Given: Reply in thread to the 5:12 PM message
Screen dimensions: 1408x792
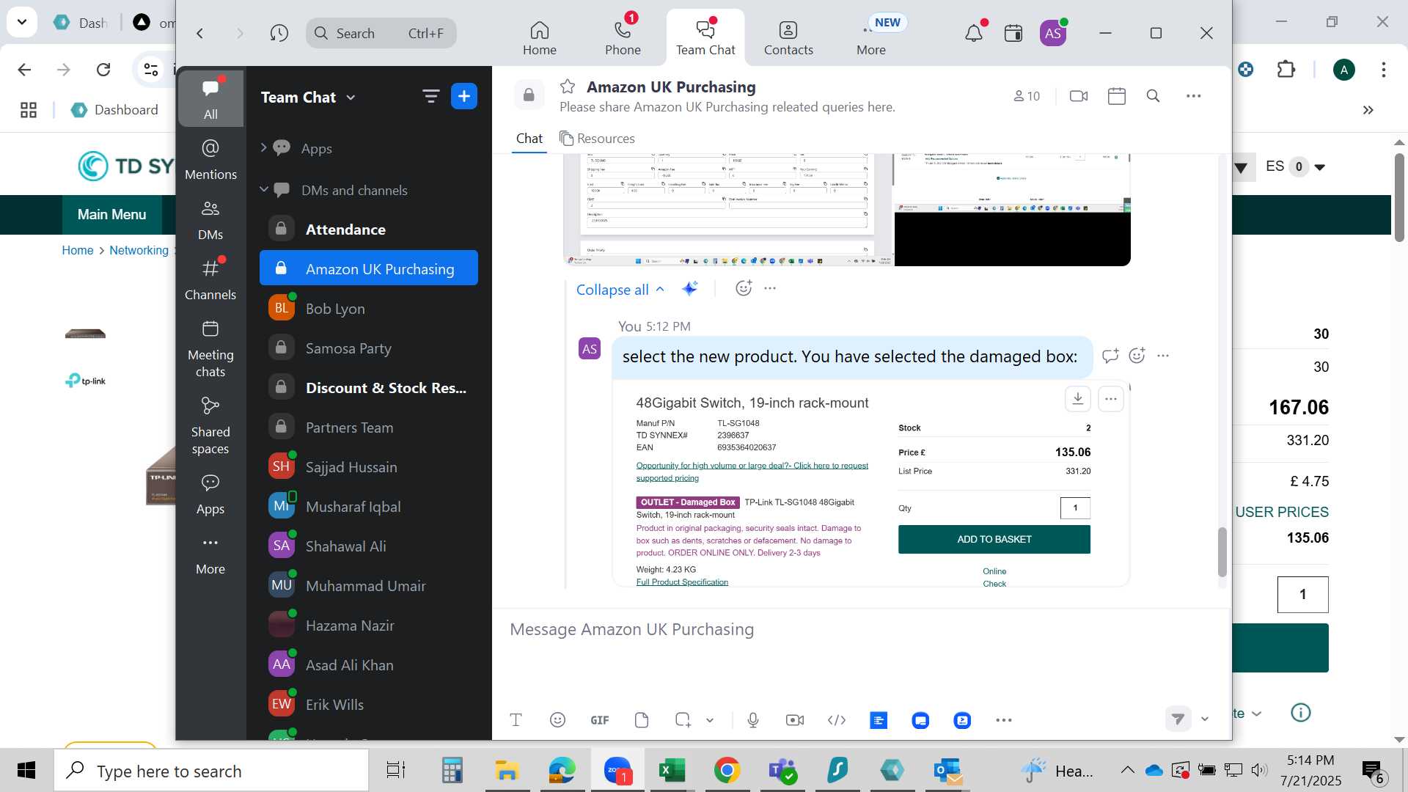Looking at the screenshot, I should tap(1110, 356).
